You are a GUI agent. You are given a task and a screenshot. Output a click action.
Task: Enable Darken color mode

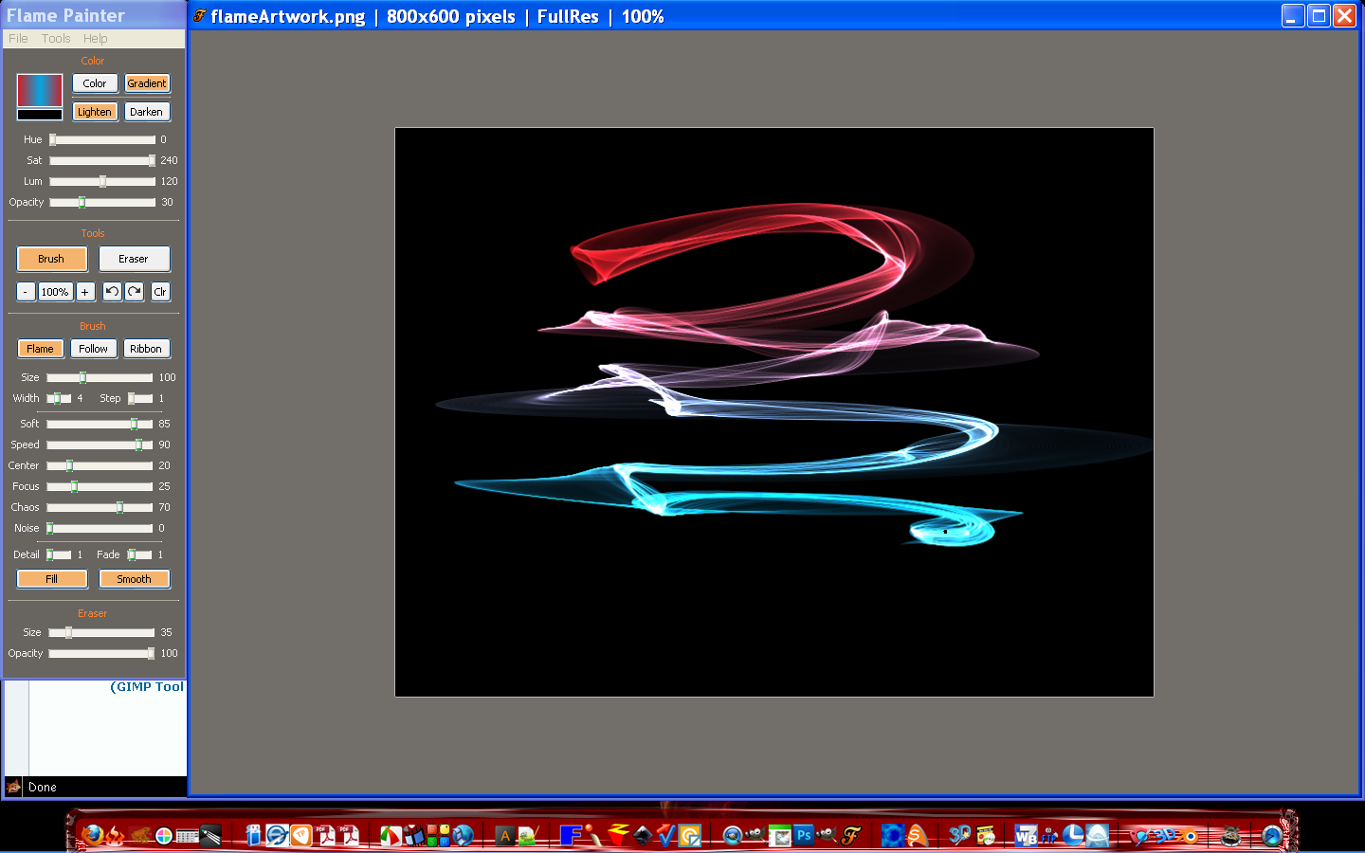[147, 111]
